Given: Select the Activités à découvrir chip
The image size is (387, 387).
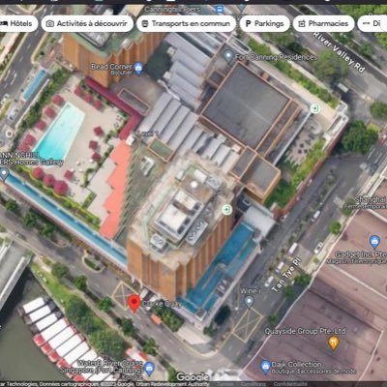Looking at the screenshot, I should 87,23.
